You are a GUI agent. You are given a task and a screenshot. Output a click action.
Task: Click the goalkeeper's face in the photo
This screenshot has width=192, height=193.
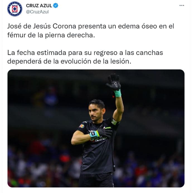tap(95, 113)
